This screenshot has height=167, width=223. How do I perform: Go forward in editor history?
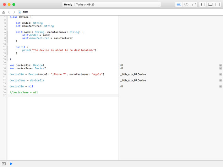point(14,12)
